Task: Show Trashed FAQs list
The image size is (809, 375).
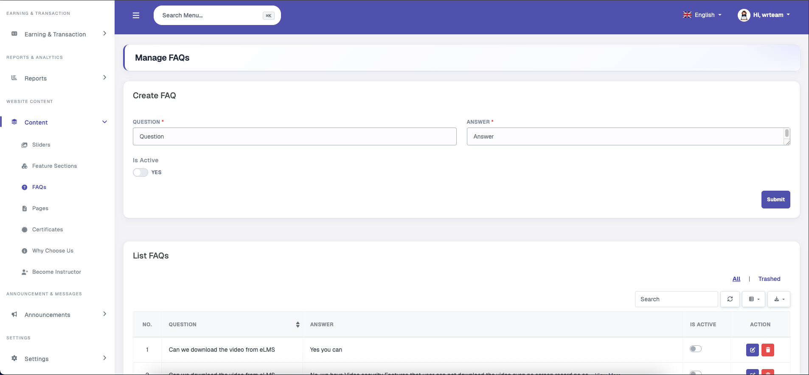Action: 769,279
